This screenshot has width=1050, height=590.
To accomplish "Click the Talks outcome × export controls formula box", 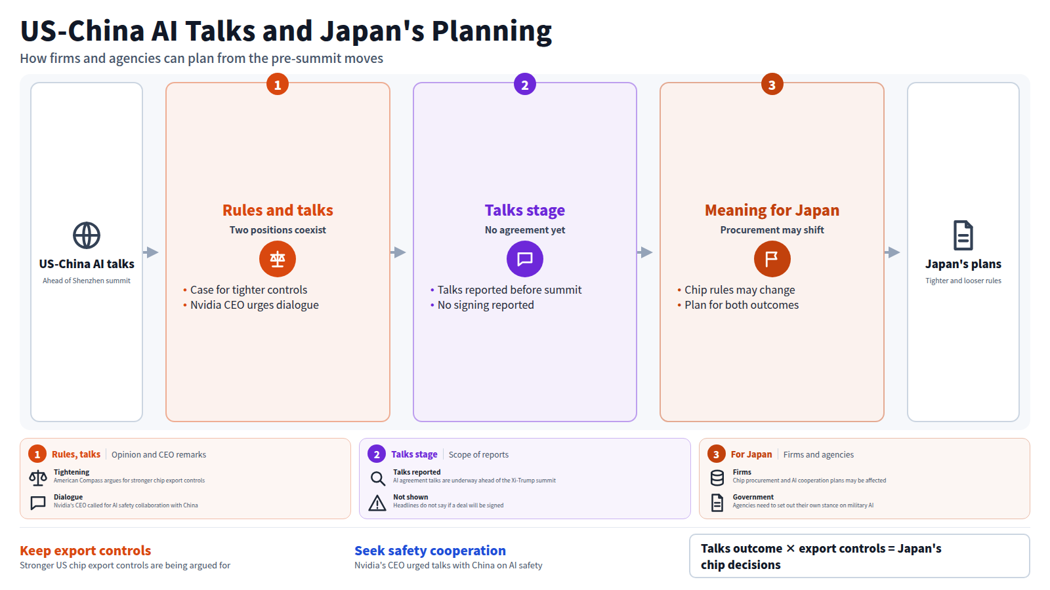I will [859, 556].
